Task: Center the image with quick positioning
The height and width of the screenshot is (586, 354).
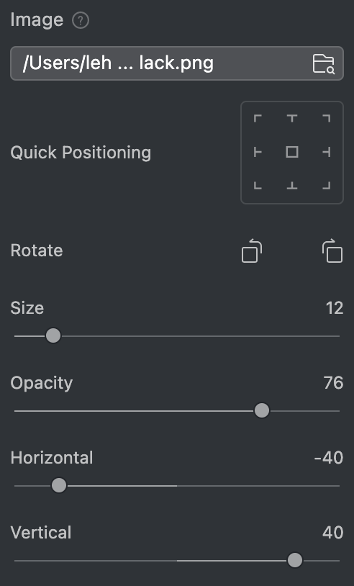Action: pyautogui.click(x=292, y=152)
